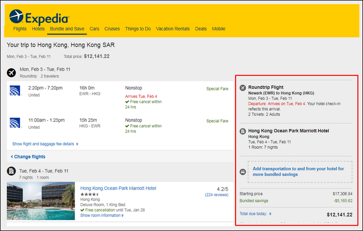363x231 pixels.
Task: Click the 2:20pm - 7:20pm flight time
Action: pos(46,88)
